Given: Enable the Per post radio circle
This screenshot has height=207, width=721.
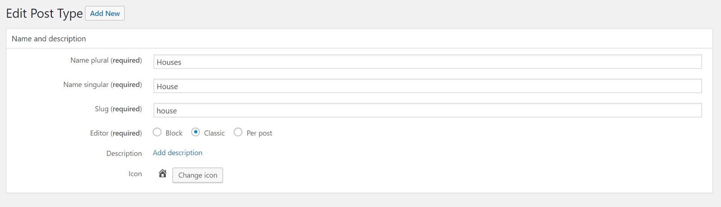Looking at the screenshot, I should point(238,132).
